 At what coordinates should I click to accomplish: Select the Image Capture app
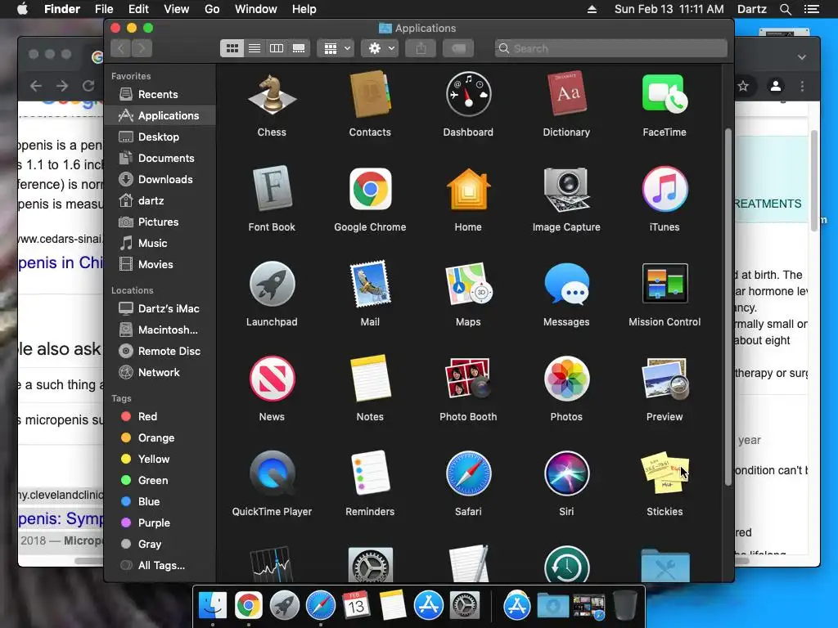point(566,189)
